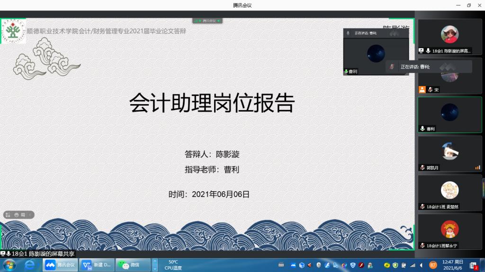Click 18会计1班 麦楚然 participant avatar
Image resolution: width=485 pixels, height=272 pixels.
coord(449,191)
